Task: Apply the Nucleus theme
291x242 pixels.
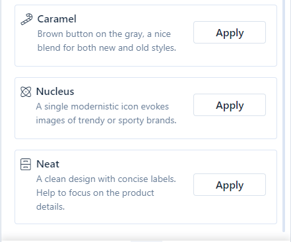Action: point(230,105)
